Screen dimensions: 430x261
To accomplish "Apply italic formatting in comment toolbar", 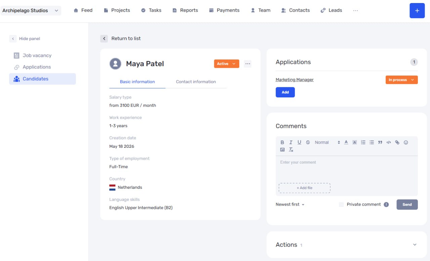I will pos(291,142).
